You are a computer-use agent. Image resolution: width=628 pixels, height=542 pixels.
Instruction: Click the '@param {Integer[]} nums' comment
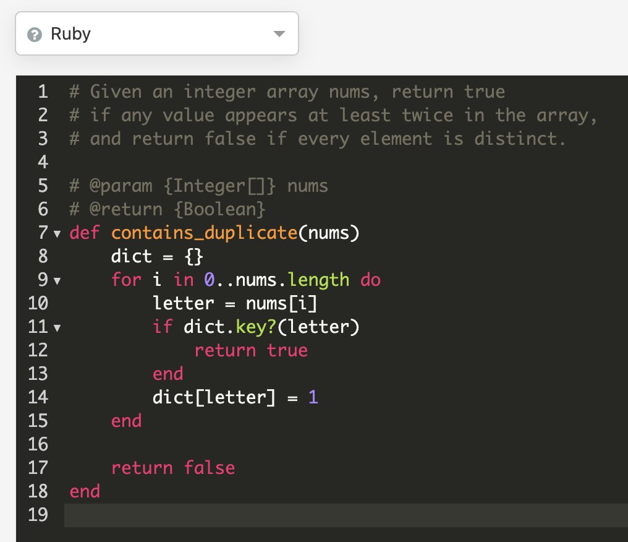pyautogui.click(x=209, y=186)
